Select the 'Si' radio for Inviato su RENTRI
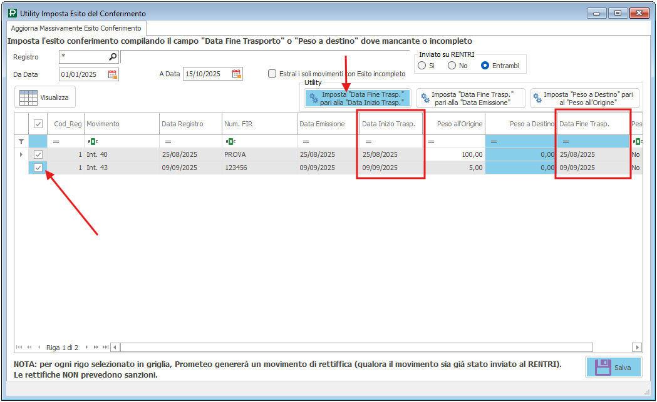Image resolution: width=657 pixels, height=402 pixels. [422, 66]
